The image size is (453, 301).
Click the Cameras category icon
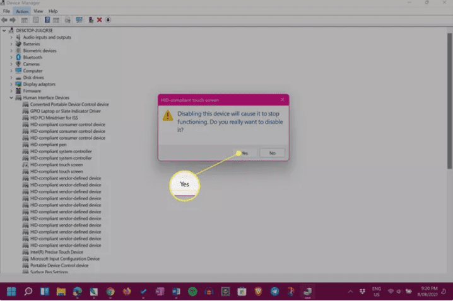click(x=19, y=64)
